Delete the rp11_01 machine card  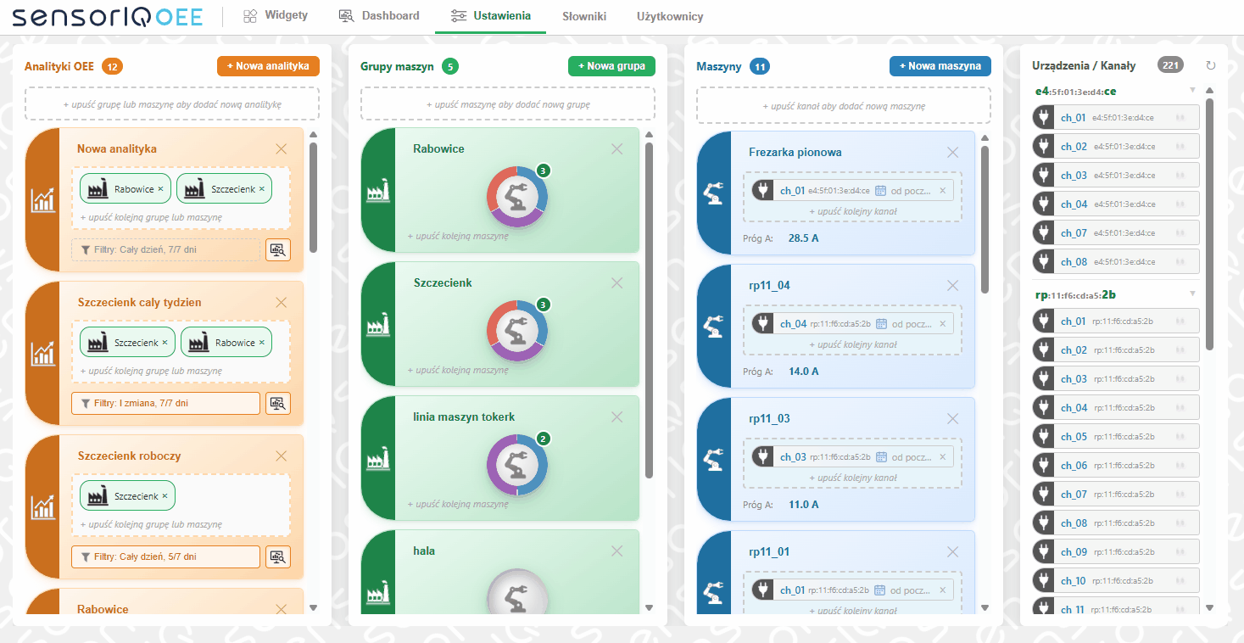953,552
